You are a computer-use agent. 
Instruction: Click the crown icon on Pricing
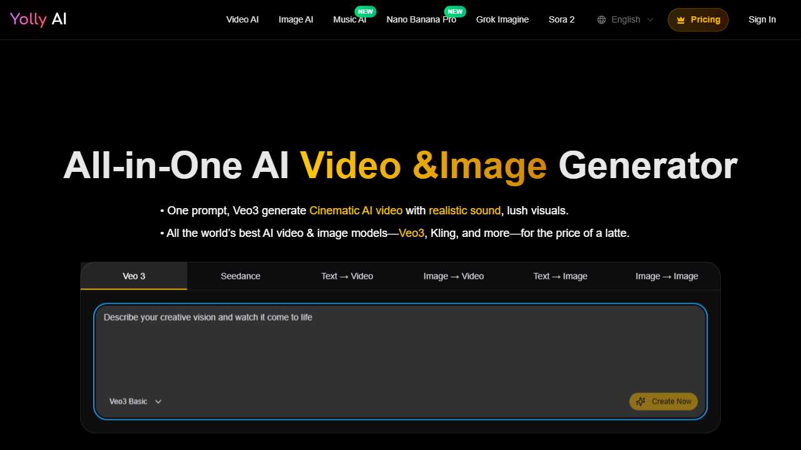point(681,20)
